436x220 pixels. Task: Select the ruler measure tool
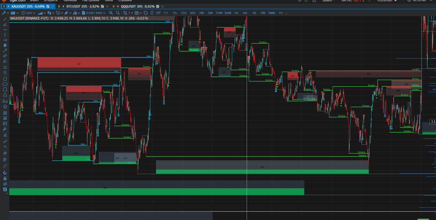5,166
